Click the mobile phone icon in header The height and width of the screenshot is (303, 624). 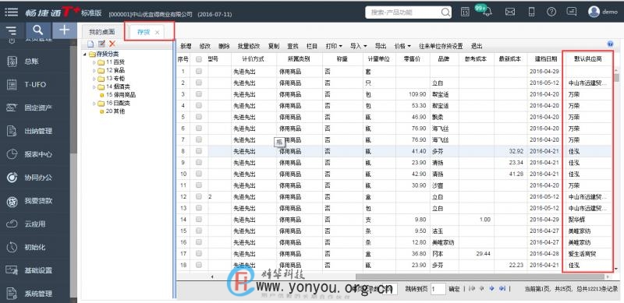531,12
